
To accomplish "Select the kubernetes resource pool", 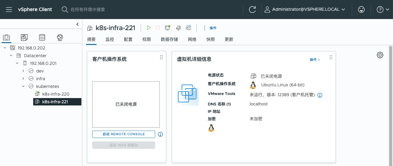I will (48, 86).
